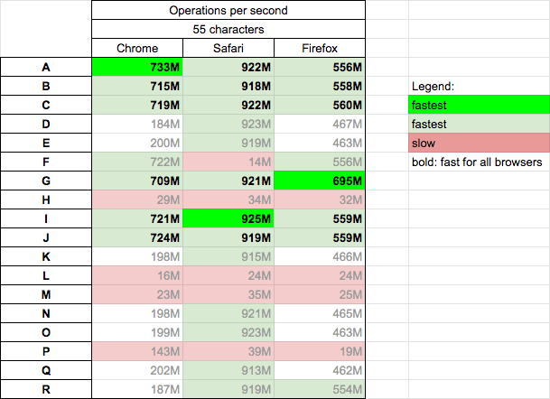Click the 'Legend:' label cell
The image size is (550, 399).
pos(480,86)
